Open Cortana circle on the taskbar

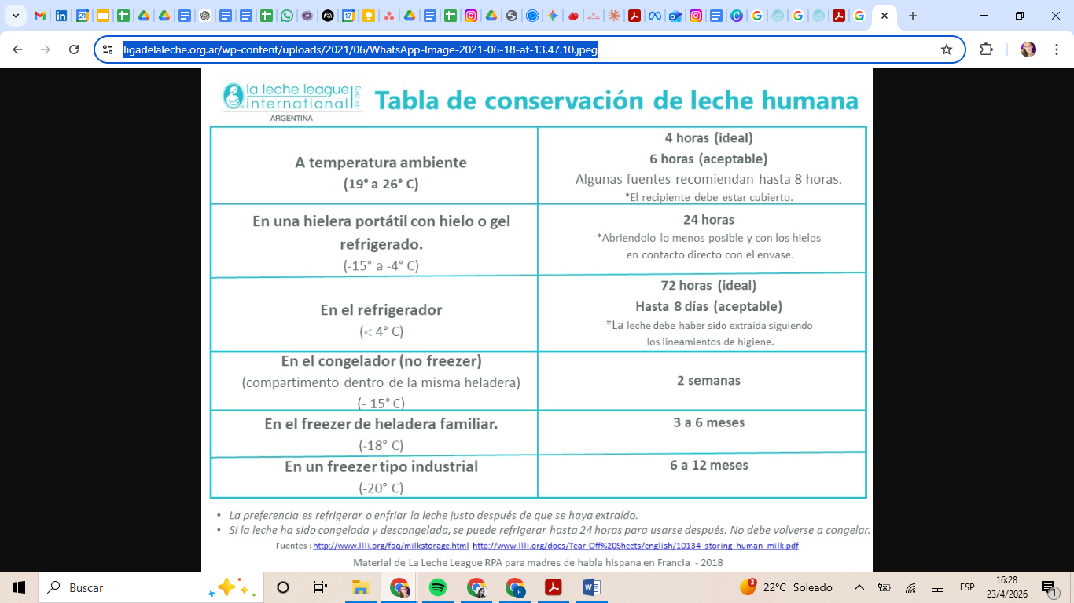(x=283, y=587)
